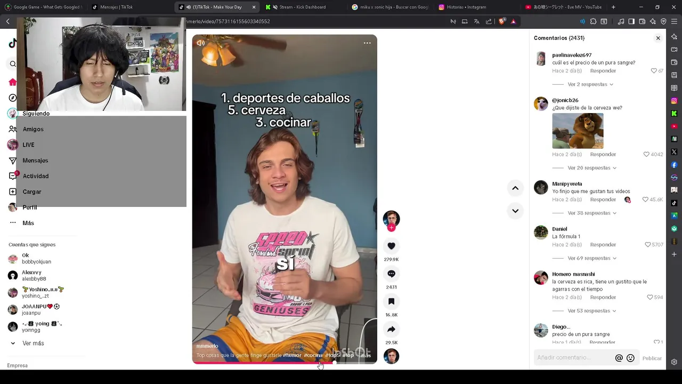The image size is (682, 384).
Task: Switch to the 'Stream - Kick Dashboard' tab
Action: point(303,7)
